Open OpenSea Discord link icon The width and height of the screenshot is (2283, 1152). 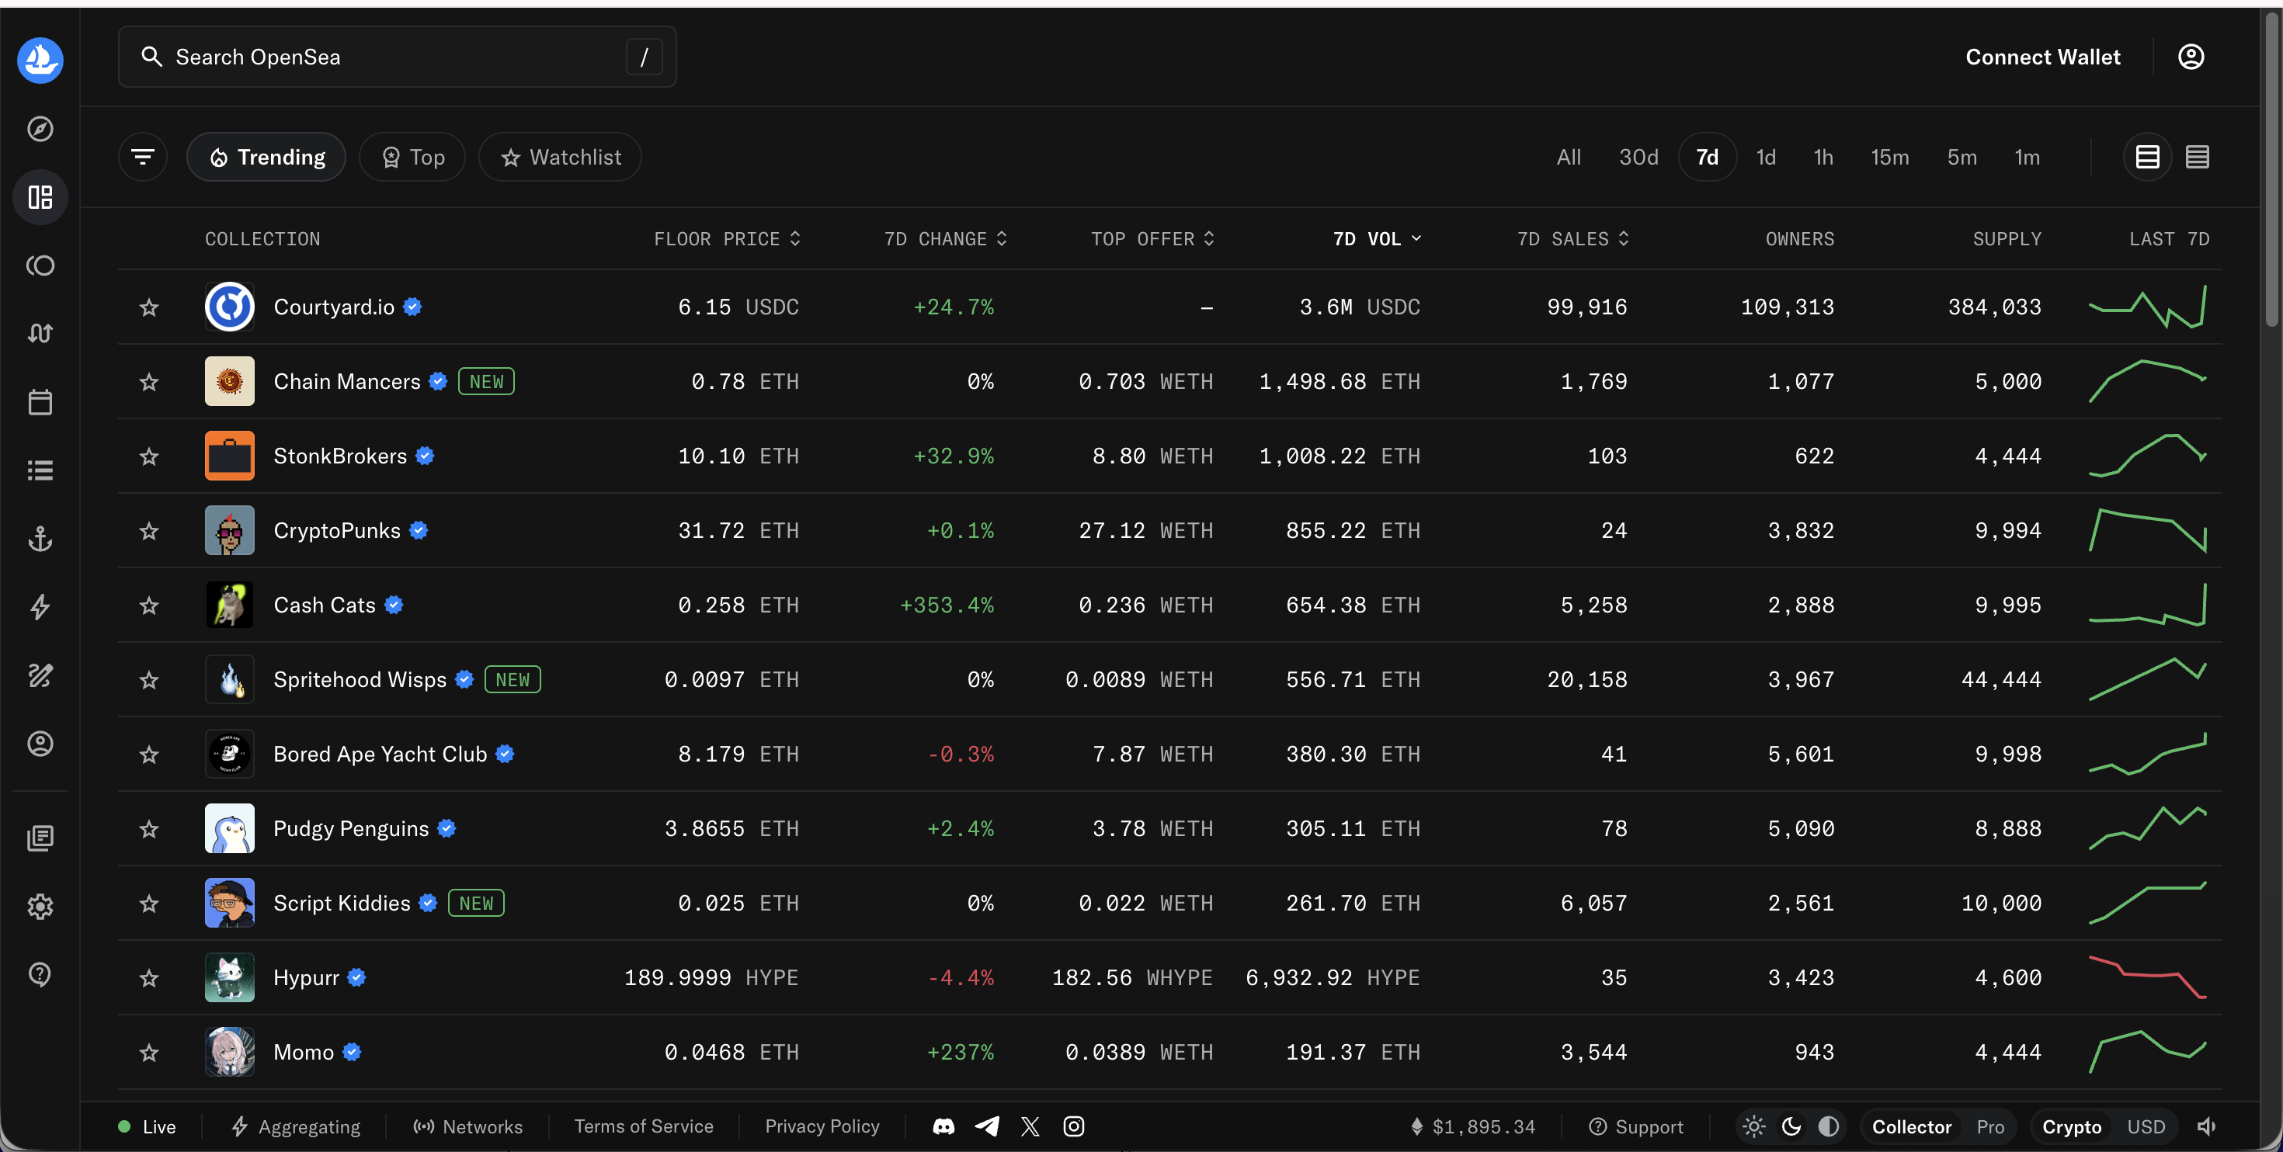point(943,1126)
